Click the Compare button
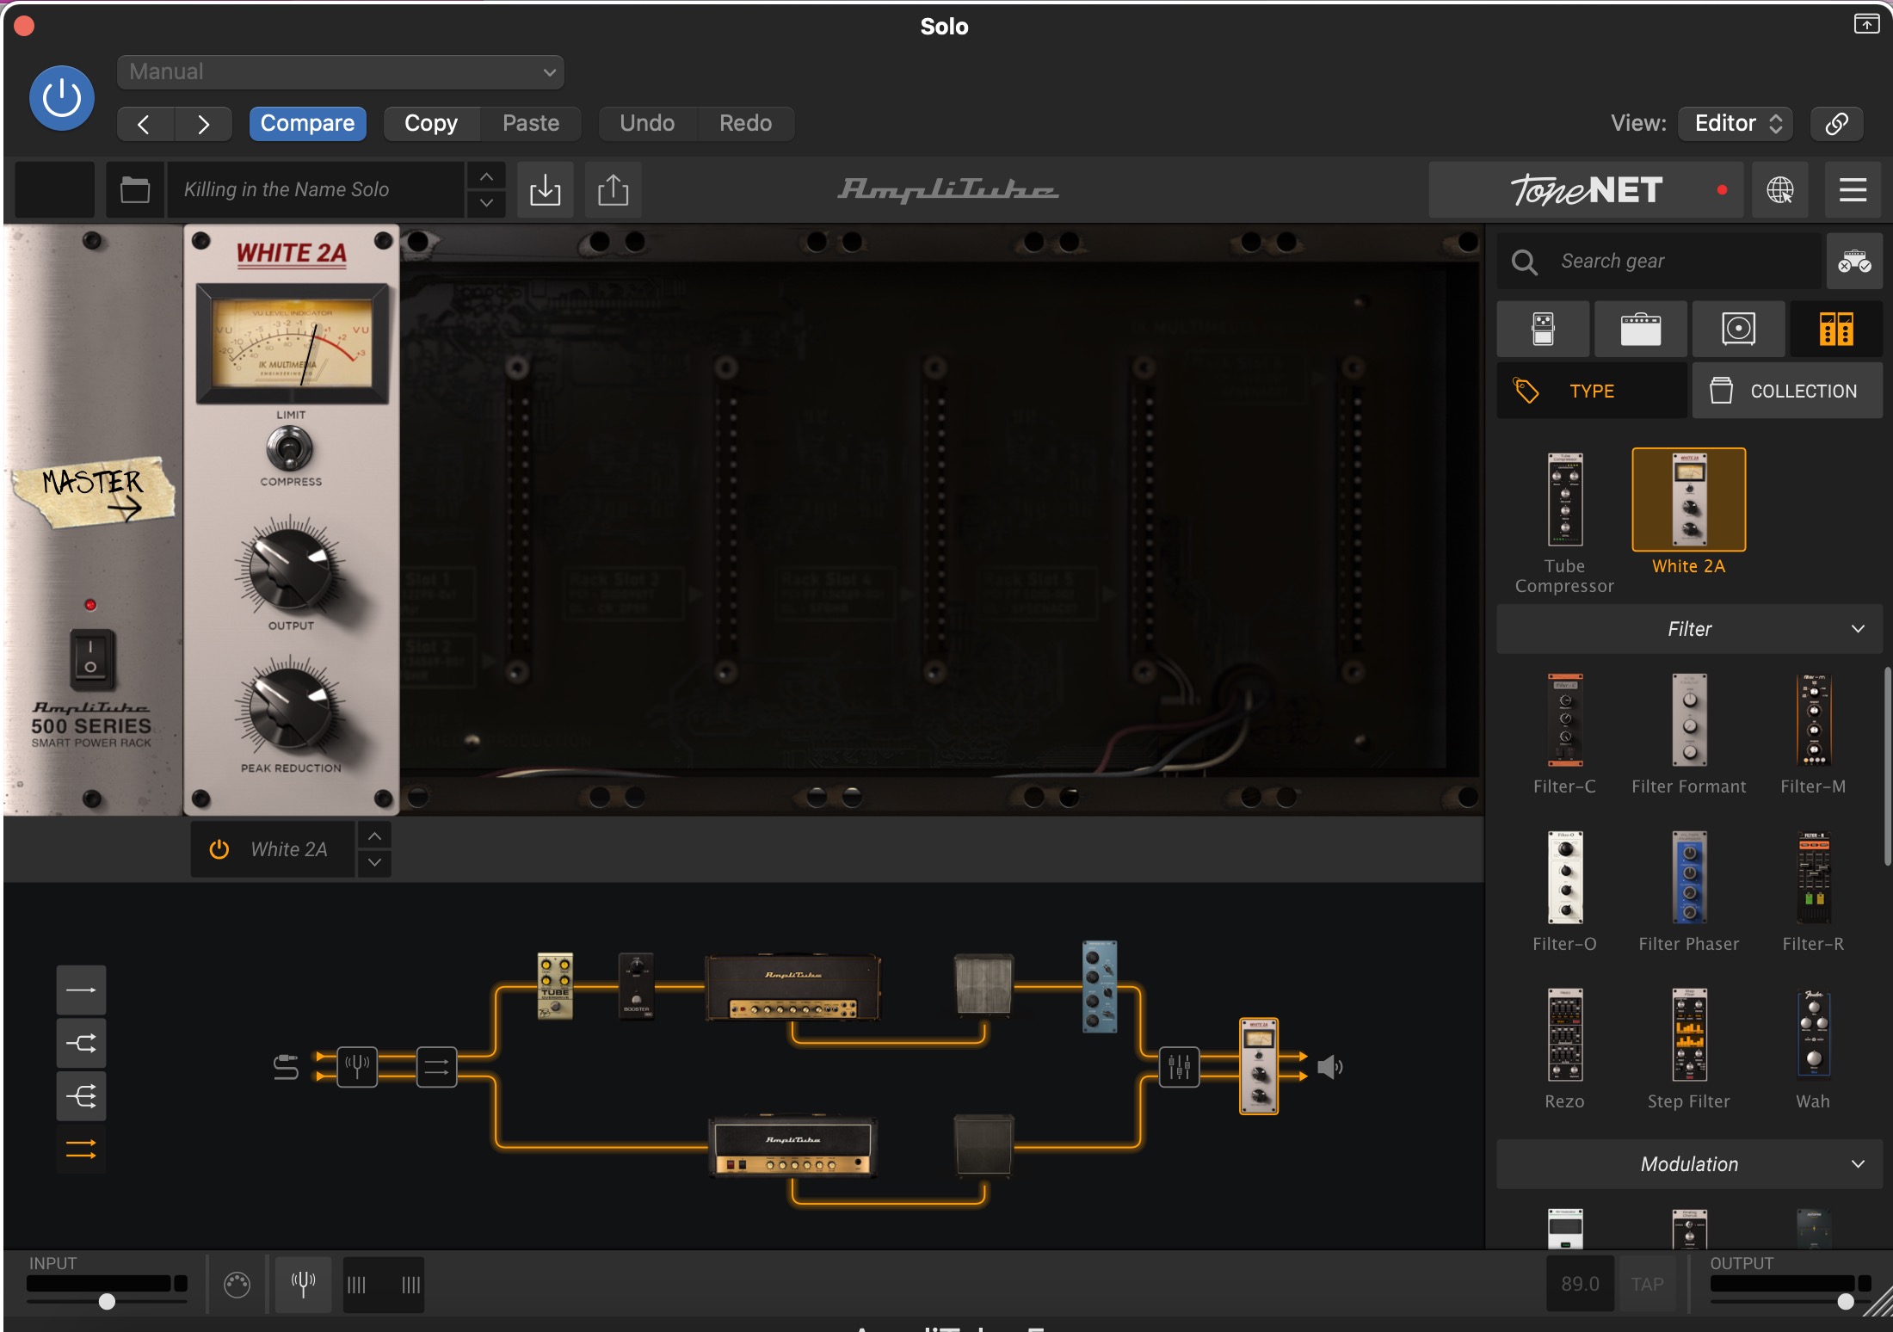Image resolution: width=1893 pixels, height=1332 pixels. [x=307, y=123]
